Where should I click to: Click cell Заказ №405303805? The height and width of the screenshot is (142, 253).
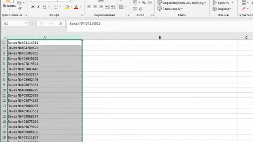point(45,53)
